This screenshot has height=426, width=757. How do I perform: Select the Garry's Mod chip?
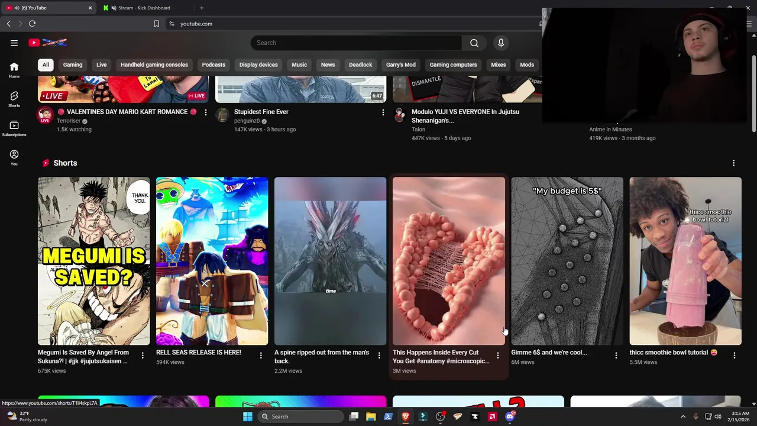pyautogui.click(x=401, y=64)
